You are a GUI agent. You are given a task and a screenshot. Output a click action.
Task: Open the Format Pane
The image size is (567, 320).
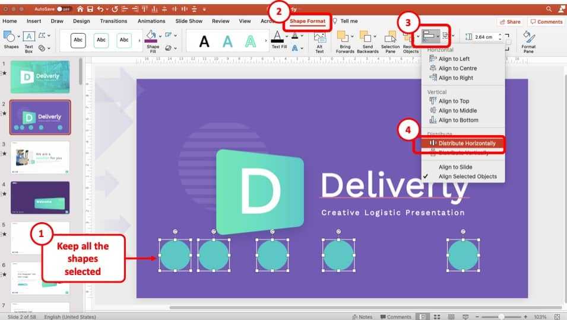(x=528, y=40)
